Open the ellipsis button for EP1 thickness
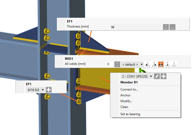Image resolution: width=195 pixels, height=135 pixels. pos(173,27)
